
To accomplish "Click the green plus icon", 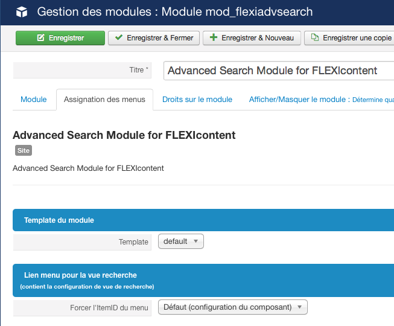I will pyautogui.click(x=214, y=37).
